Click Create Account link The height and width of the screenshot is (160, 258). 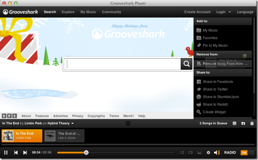[x=197, y=12]
